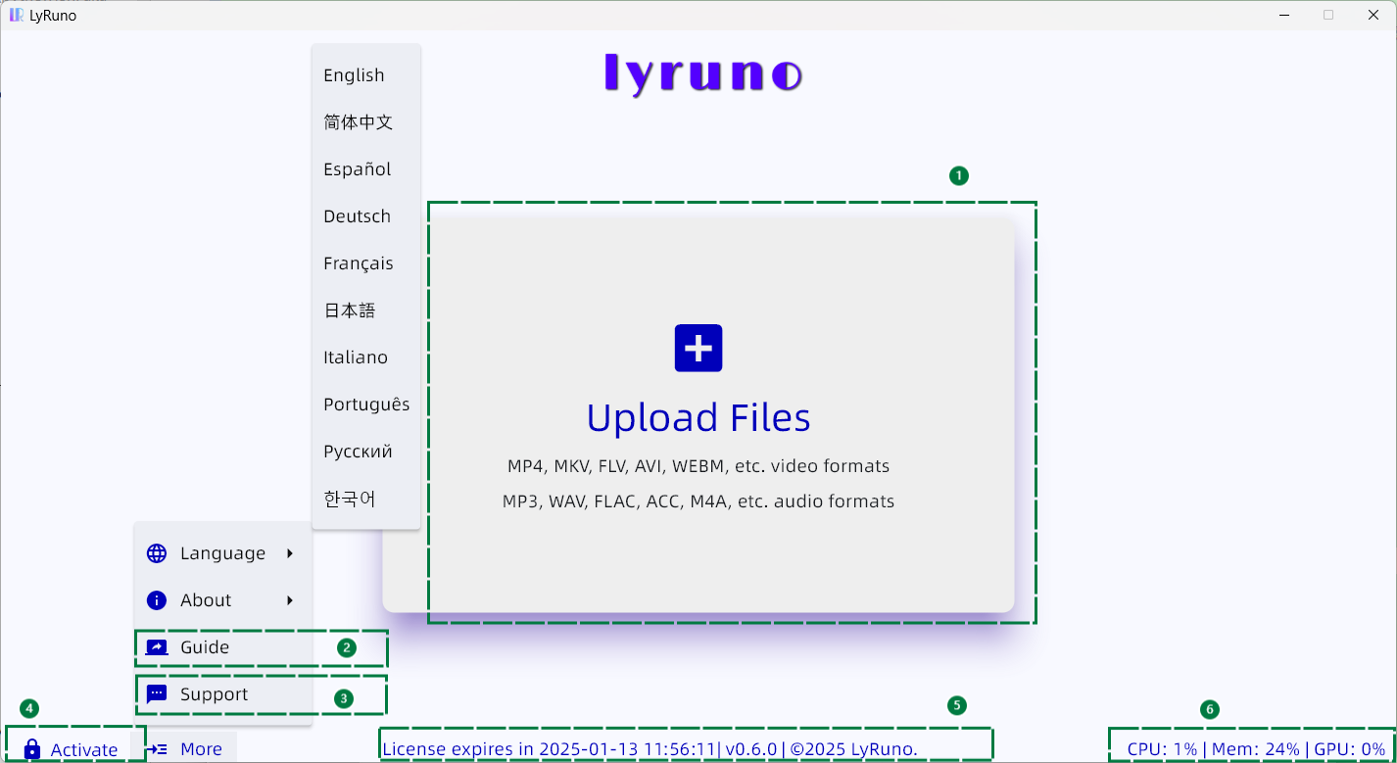Click the Guide icon in the More menu
Viewport: 1397px width, 763px height.
(x=156, y=646)
